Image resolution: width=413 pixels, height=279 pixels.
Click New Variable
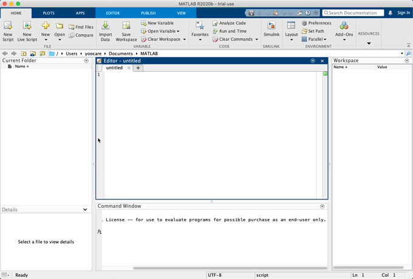[x=157, y=23]
